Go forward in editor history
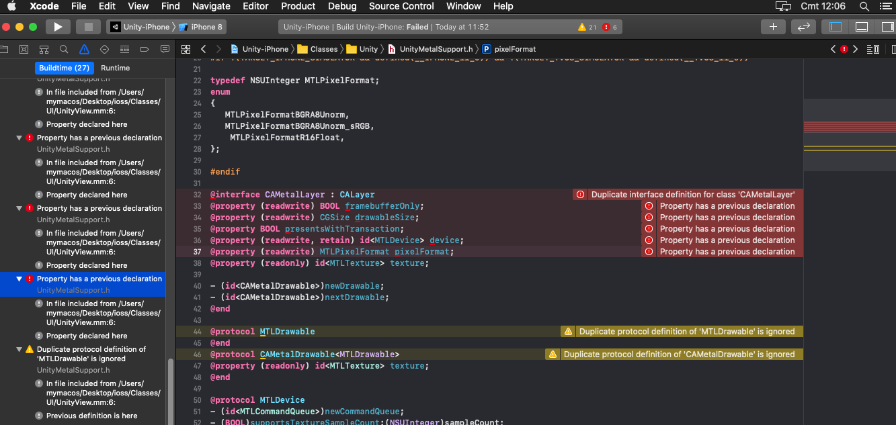This screenshot has height=425, width=896. (219, 49)
